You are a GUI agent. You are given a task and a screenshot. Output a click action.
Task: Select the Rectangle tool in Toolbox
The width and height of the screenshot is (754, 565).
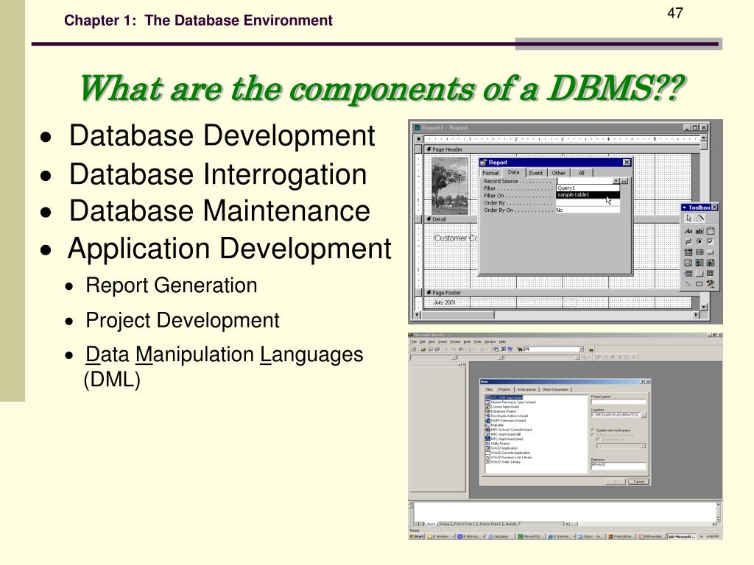click(700, 284)
